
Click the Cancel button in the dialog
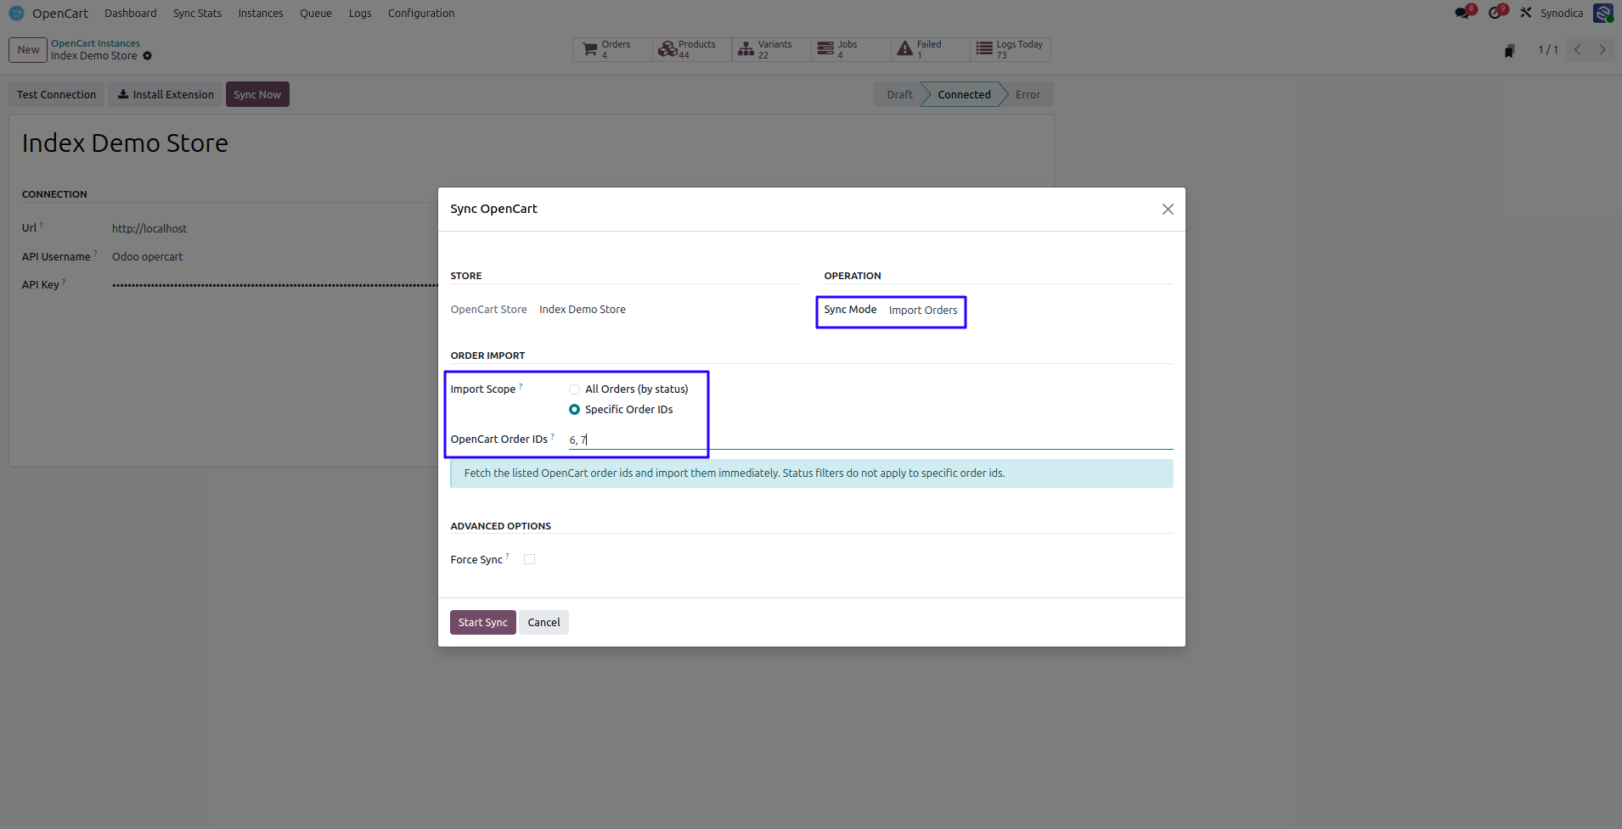(543, 622)
